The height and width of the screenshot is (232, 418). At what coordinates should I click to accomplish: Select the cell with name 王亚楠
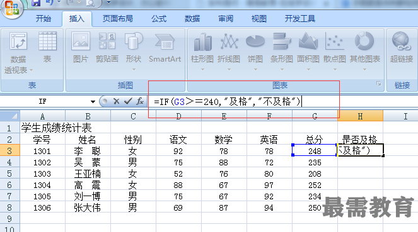point(88,174)
